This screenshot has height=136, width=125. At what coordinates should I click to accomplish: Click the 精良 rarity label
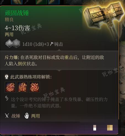coord(9,20)
